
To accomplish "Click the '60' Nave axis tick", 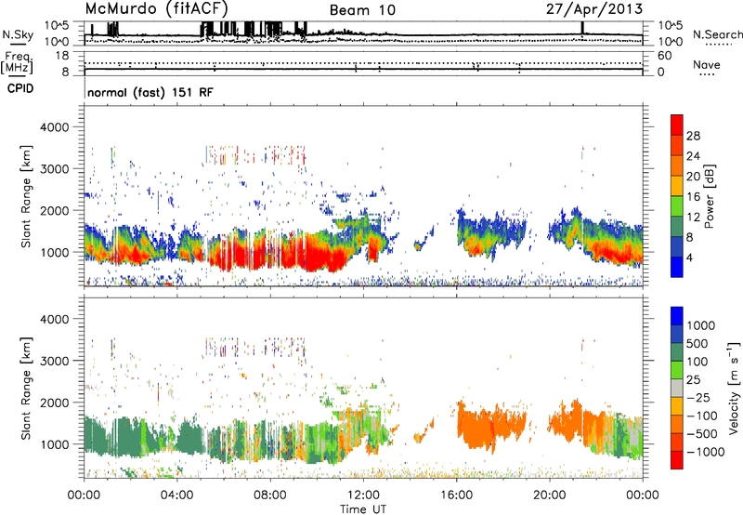I will tap(665, 56).
